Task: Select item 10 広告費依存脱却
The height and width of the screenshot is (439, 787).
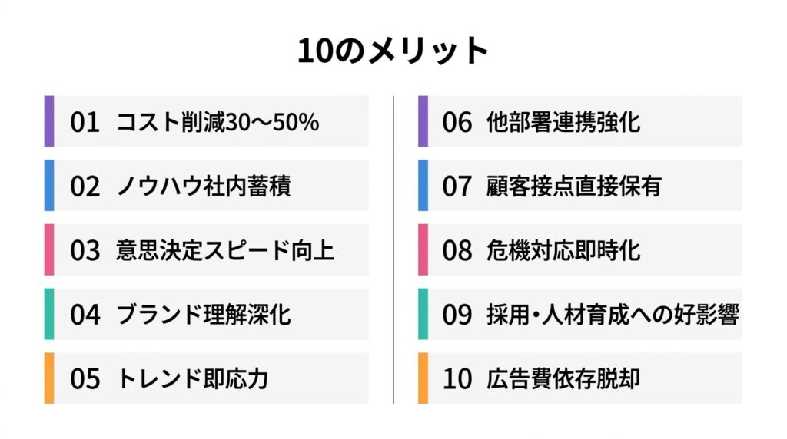Action: [580, 378]
